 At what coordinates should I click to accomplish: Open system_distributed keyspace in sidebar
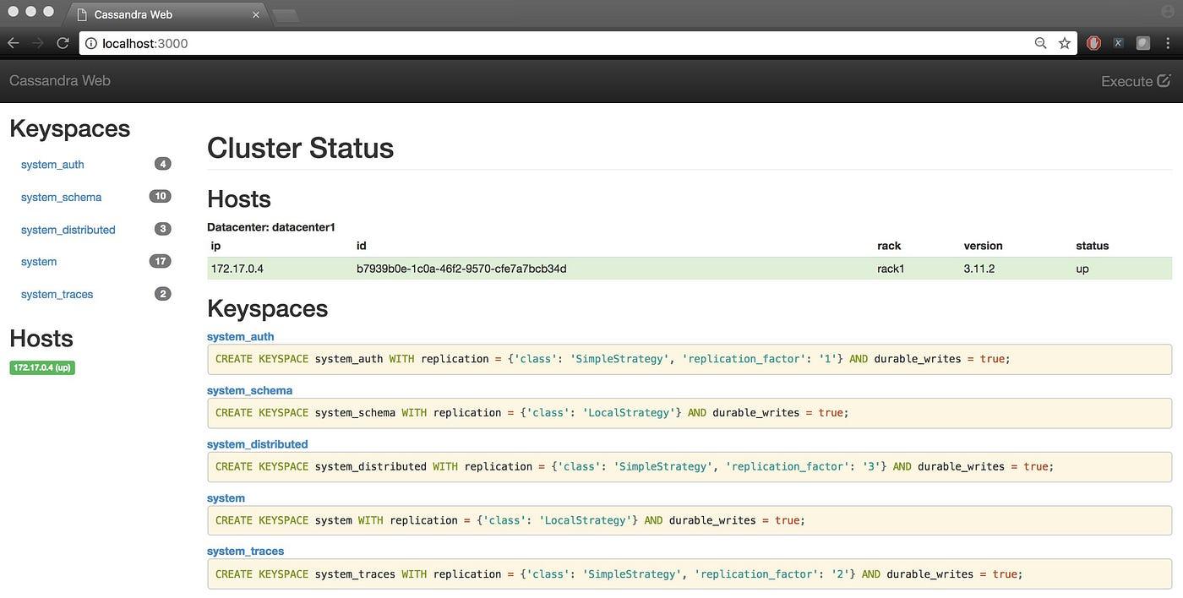tap(68, 230)
